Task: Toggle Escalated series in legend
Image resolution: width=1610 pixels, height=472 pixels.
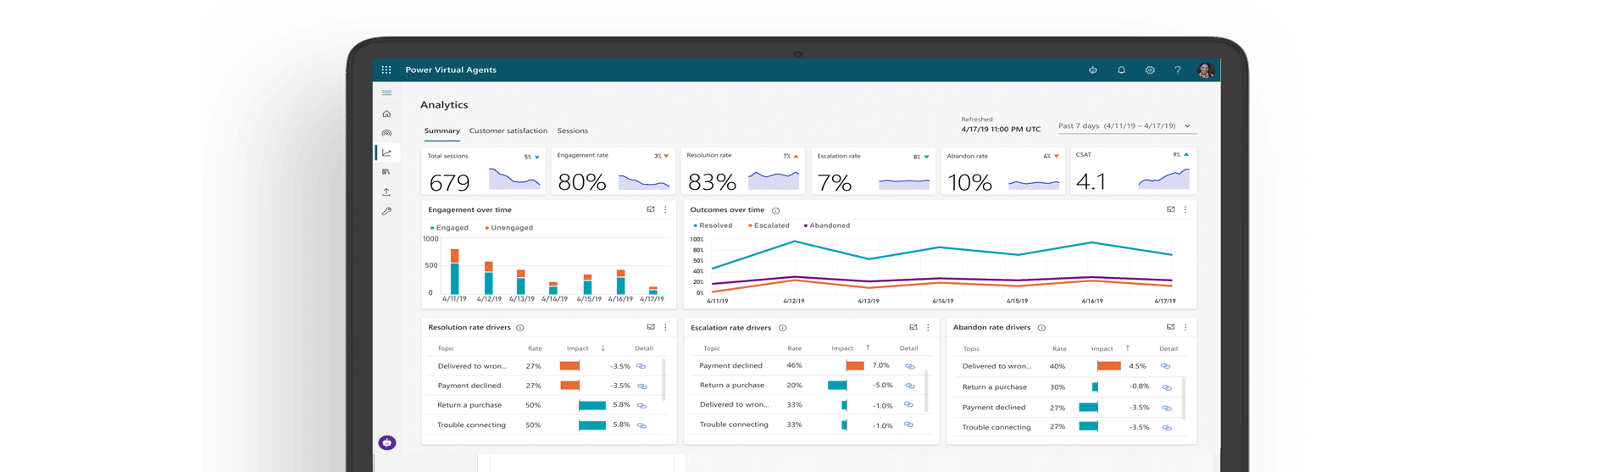Action: coord(769,225)
